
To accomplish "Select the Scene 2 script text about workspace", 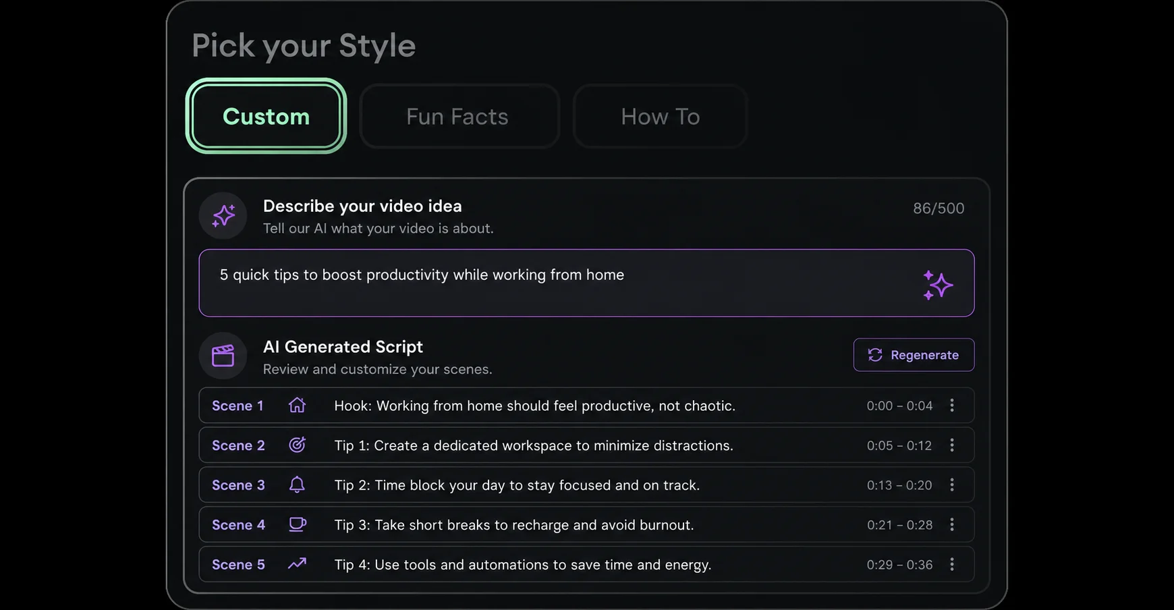I will (534, 445).
